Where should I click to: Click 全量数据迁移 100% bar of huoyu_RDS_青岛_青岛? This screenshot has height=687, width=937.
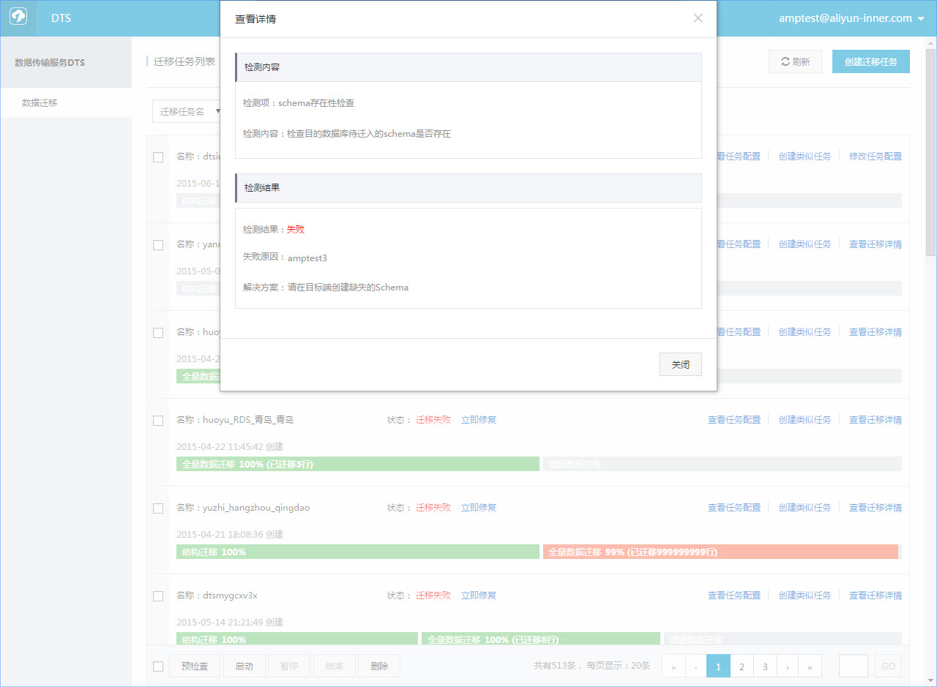click(358, 464)
